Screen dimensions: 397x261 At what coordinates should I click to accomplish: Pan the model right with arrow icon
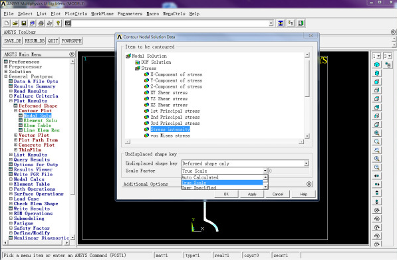pyautogui.click(x=377, y=185)
